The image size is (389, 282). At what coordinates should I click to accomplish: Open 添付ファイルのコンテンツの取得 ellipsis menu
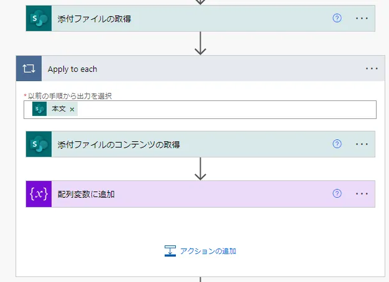click(362, 144)
